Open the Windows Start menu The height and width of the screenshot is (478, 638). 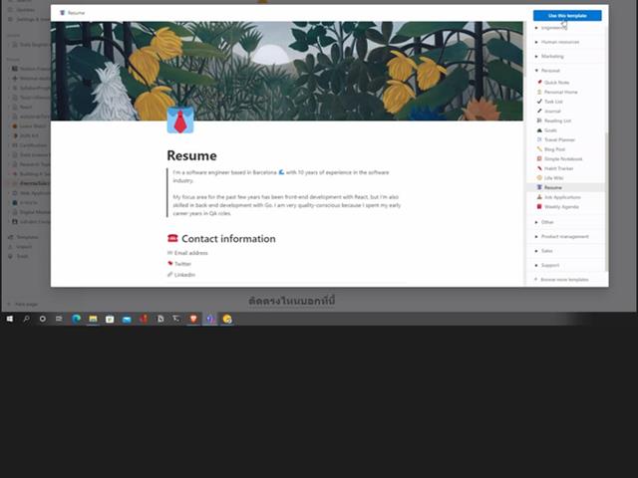[x=9, y=319]
